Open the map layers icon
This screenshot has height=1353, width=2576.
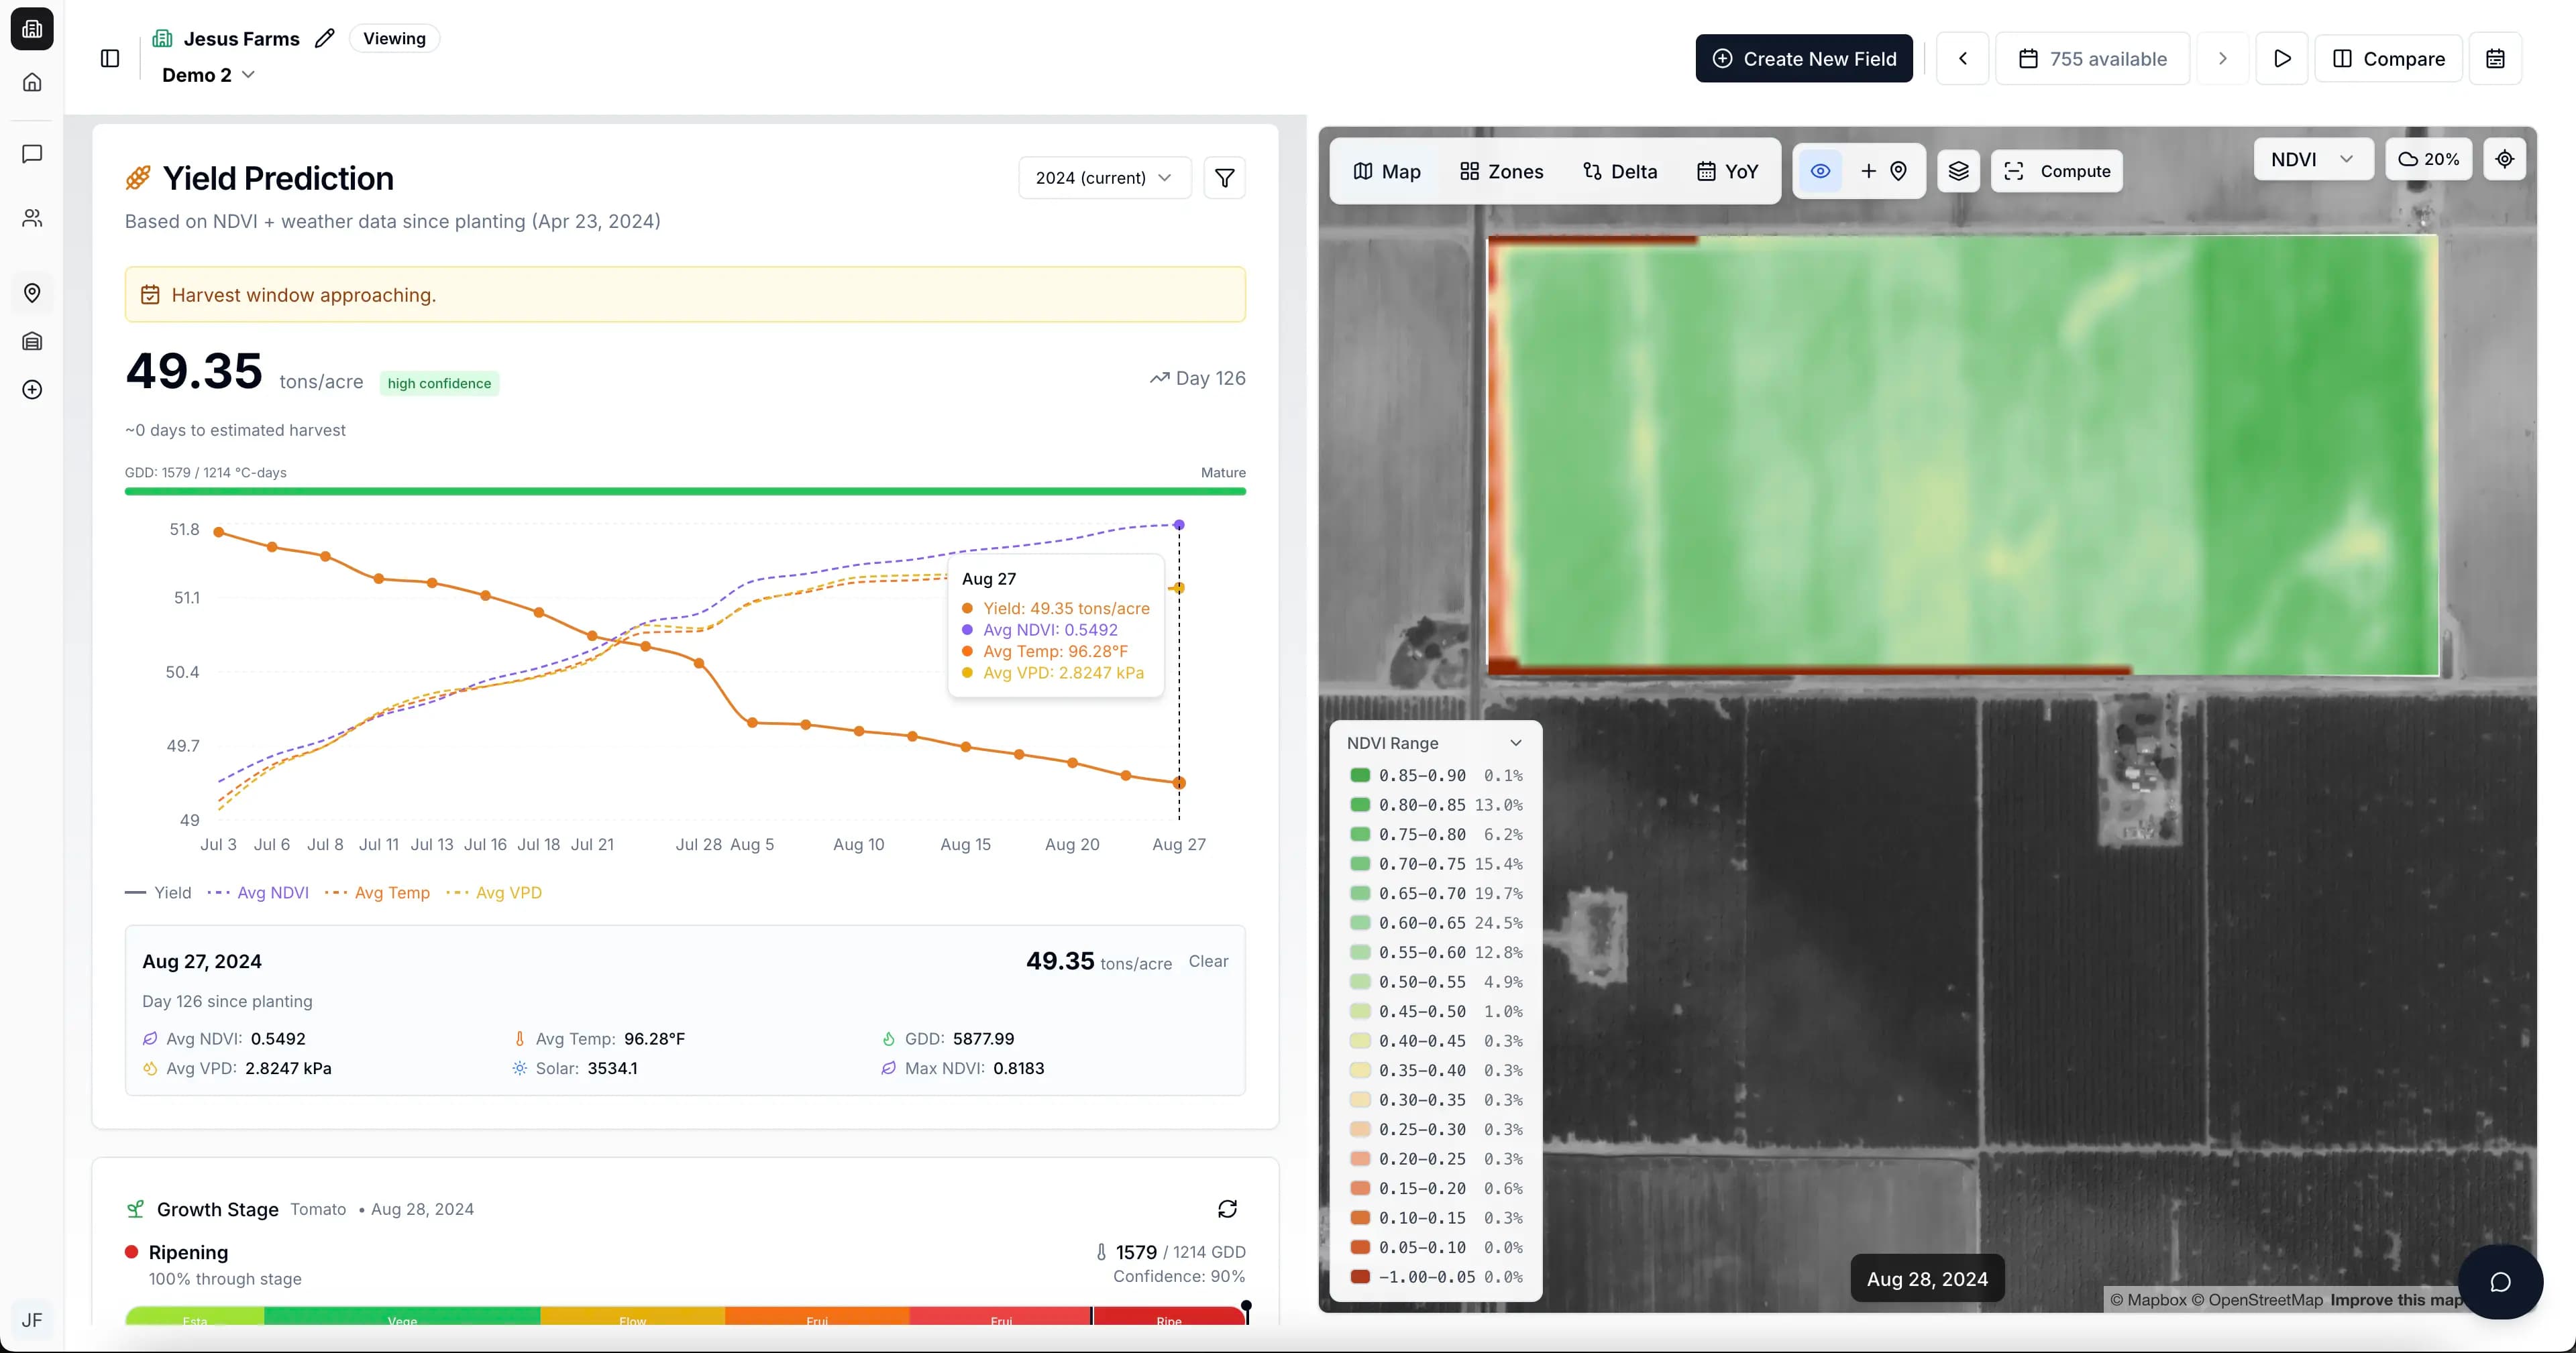coord(1958,171)
